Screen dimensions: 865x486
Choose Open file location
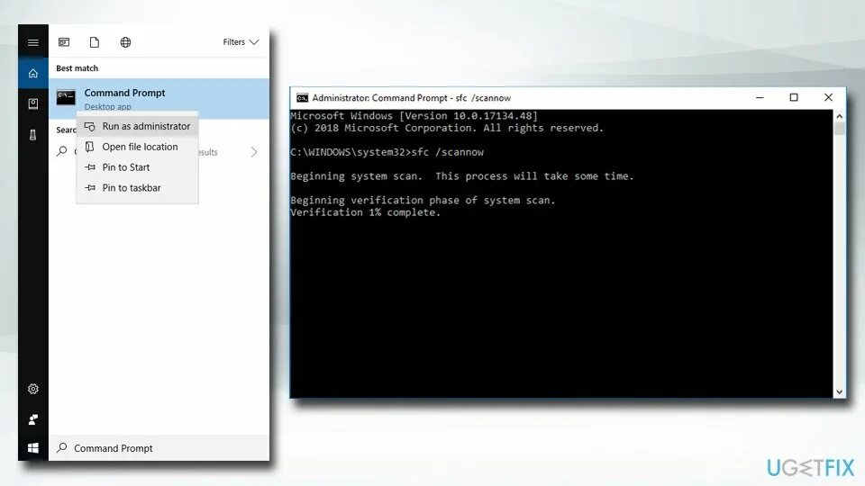[x=137, y=147]
